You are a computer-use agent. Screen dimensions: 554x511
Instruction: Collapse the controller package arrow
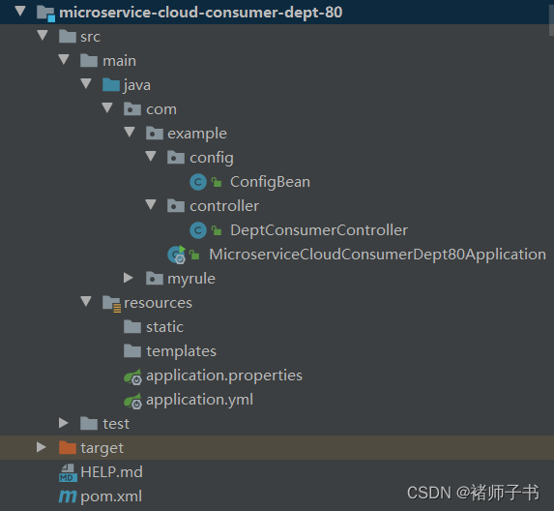pos(151,204)
